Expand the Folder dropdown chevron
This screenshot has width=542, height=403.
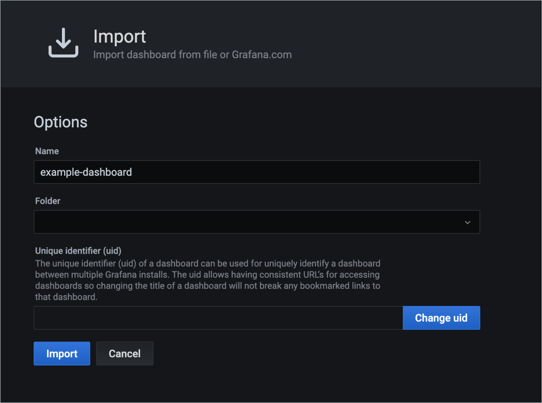click(x=468, y=222)
